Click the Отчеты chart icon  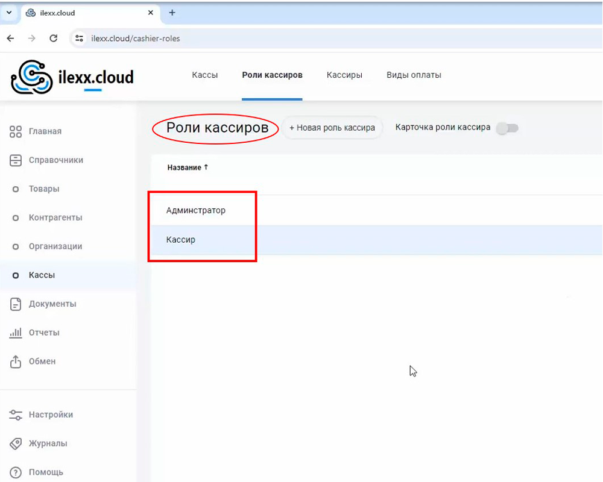(x=16, y=333)
